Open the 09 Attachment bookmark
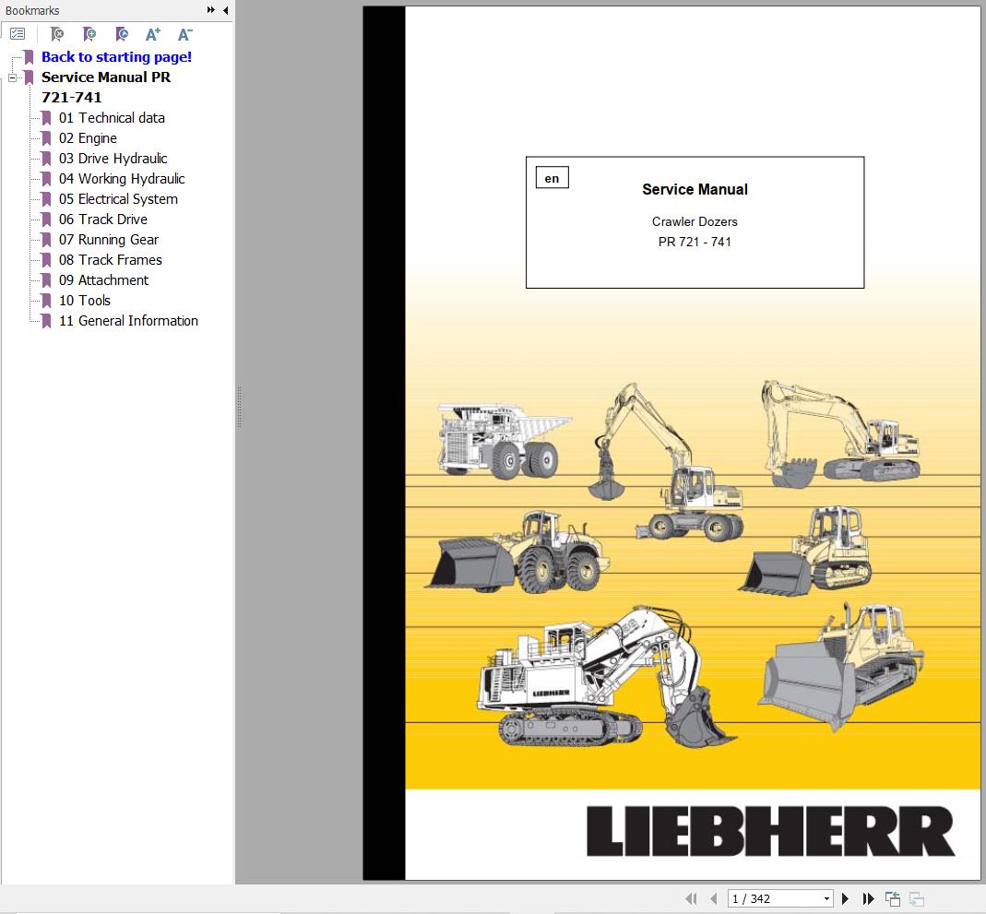Image resolution: width=986 pixels, height=914 pixels. tap(103, 279)
